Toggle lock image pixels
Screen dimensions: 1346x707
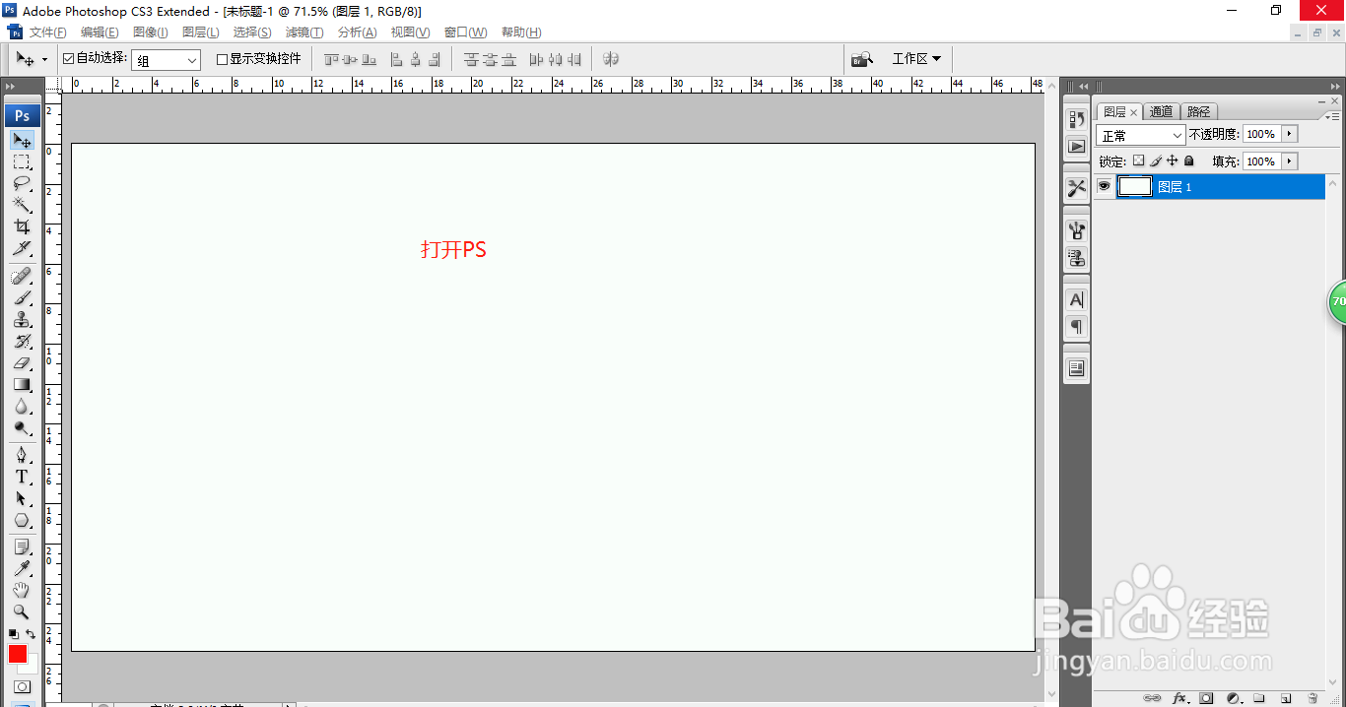coord(1155,161)
